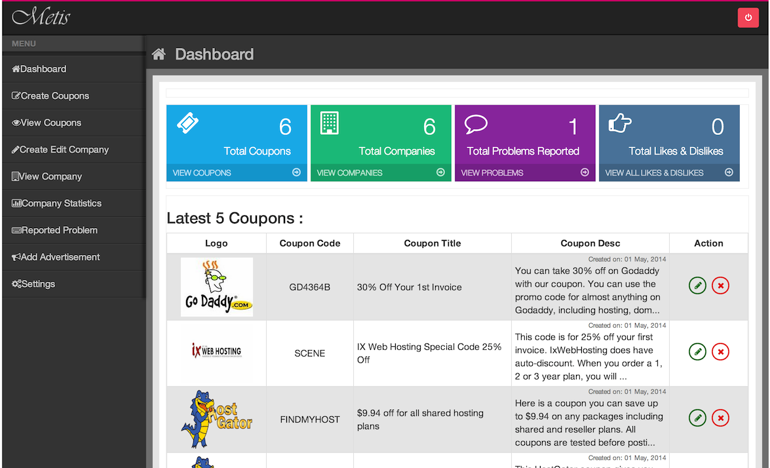Click arrow icon next to VIEW COMPANIES
Viewport: 770px width, 468px height.
440,172
